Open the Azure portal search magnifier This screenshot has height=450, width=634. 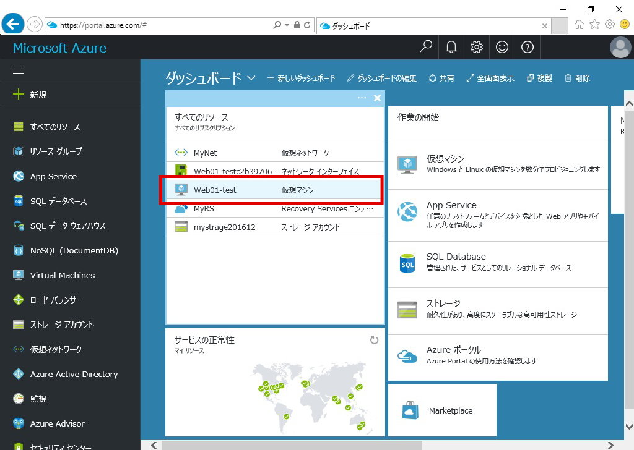click(426, 47)
